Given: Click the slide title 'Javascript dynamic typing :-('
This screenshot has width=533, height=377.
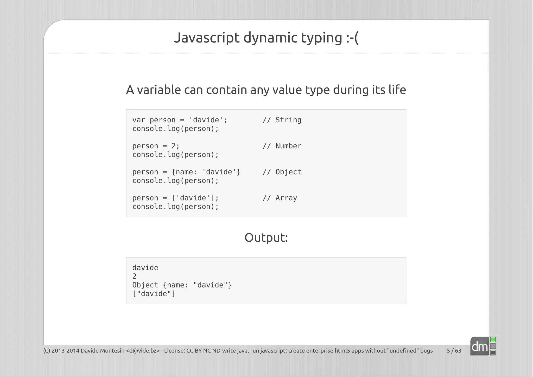Looking at the screenshot, I should (266, 38).
